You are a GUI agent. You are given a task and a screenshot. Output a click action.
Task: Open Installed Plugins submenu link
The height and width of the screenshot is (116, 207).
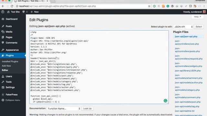[x=10, y=62]
